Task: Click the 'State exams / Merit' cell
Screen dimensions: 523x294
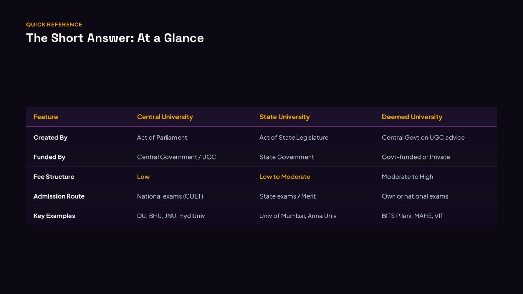Action: click(288, 196)
